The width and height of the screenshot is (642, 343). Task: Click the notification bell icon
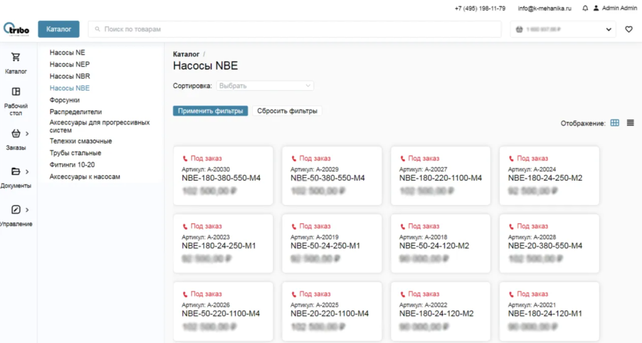(585, 9)
